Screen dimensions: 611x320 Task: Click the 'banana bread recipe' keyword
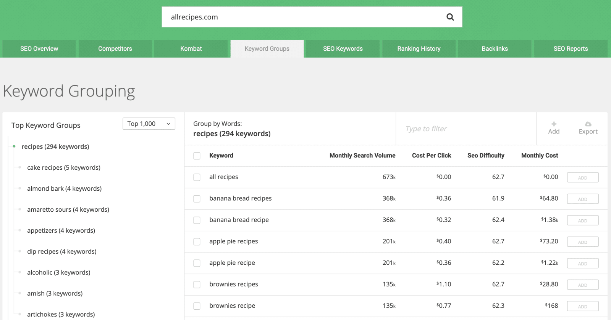coord(239,220)
